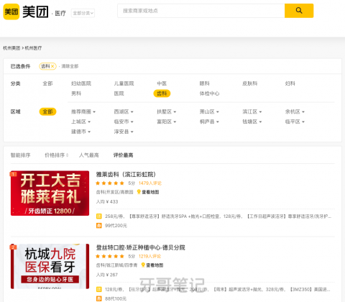
Task: Filter by 妇科 category
Action: click(x=290, y=83)
